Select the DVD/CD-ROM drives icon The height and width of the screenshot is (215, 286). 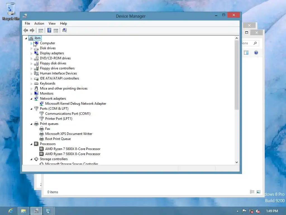(36, 58)
